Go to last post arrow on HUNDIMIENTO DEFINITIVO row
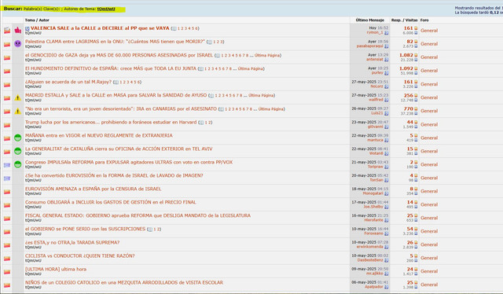Viewport: 503px width, 294px height. (x=386, y=73)
